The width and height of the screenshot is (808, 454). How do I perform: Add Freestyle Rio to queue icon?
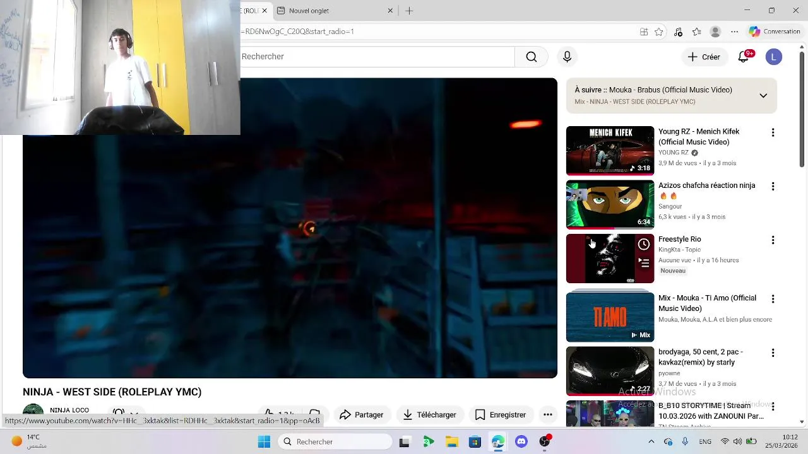[x=644, y=263]
